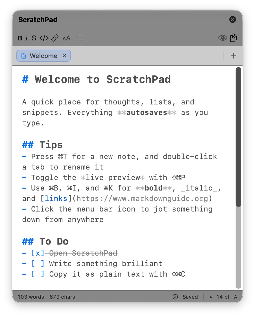This screenshot has width=255, height=317.
Task: Open the blue links markdown link
Action: click(x=56, y=199)
